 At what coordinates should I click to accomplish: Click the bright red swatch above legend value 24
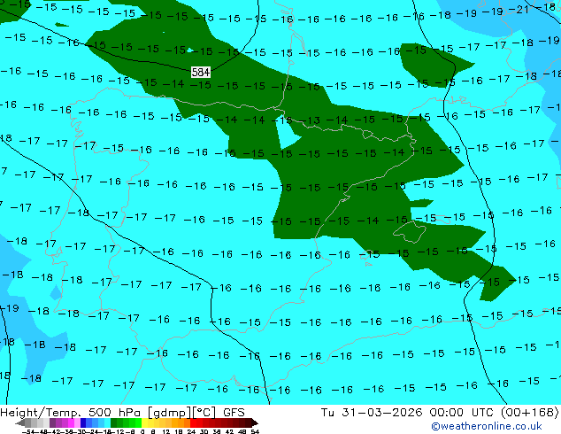click(193, 422)
